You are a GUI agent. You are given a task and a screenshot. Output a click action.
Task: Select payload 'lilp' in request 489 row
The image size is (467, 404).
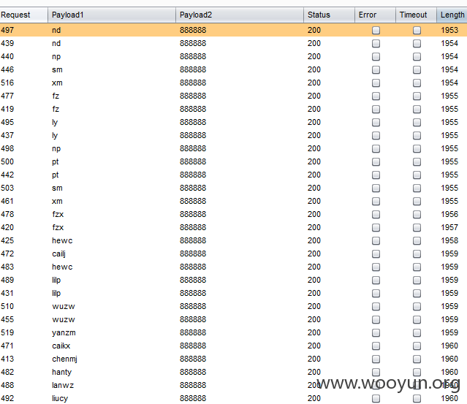click(x=56, y=280)
